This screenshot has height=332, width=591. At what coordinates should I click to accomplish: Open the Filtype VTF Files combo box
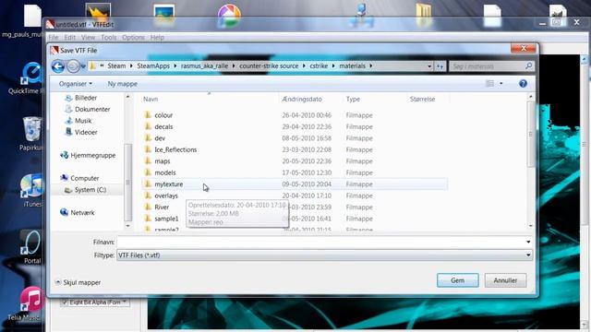324,255
